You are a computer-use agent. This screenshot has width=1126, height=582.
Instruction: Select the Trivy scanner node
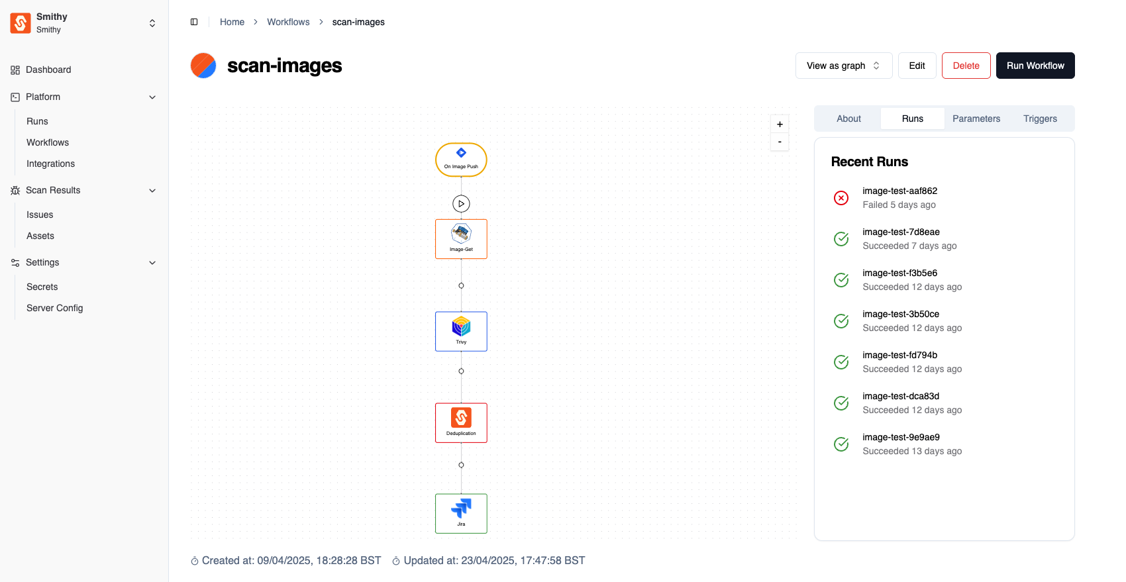461,331
